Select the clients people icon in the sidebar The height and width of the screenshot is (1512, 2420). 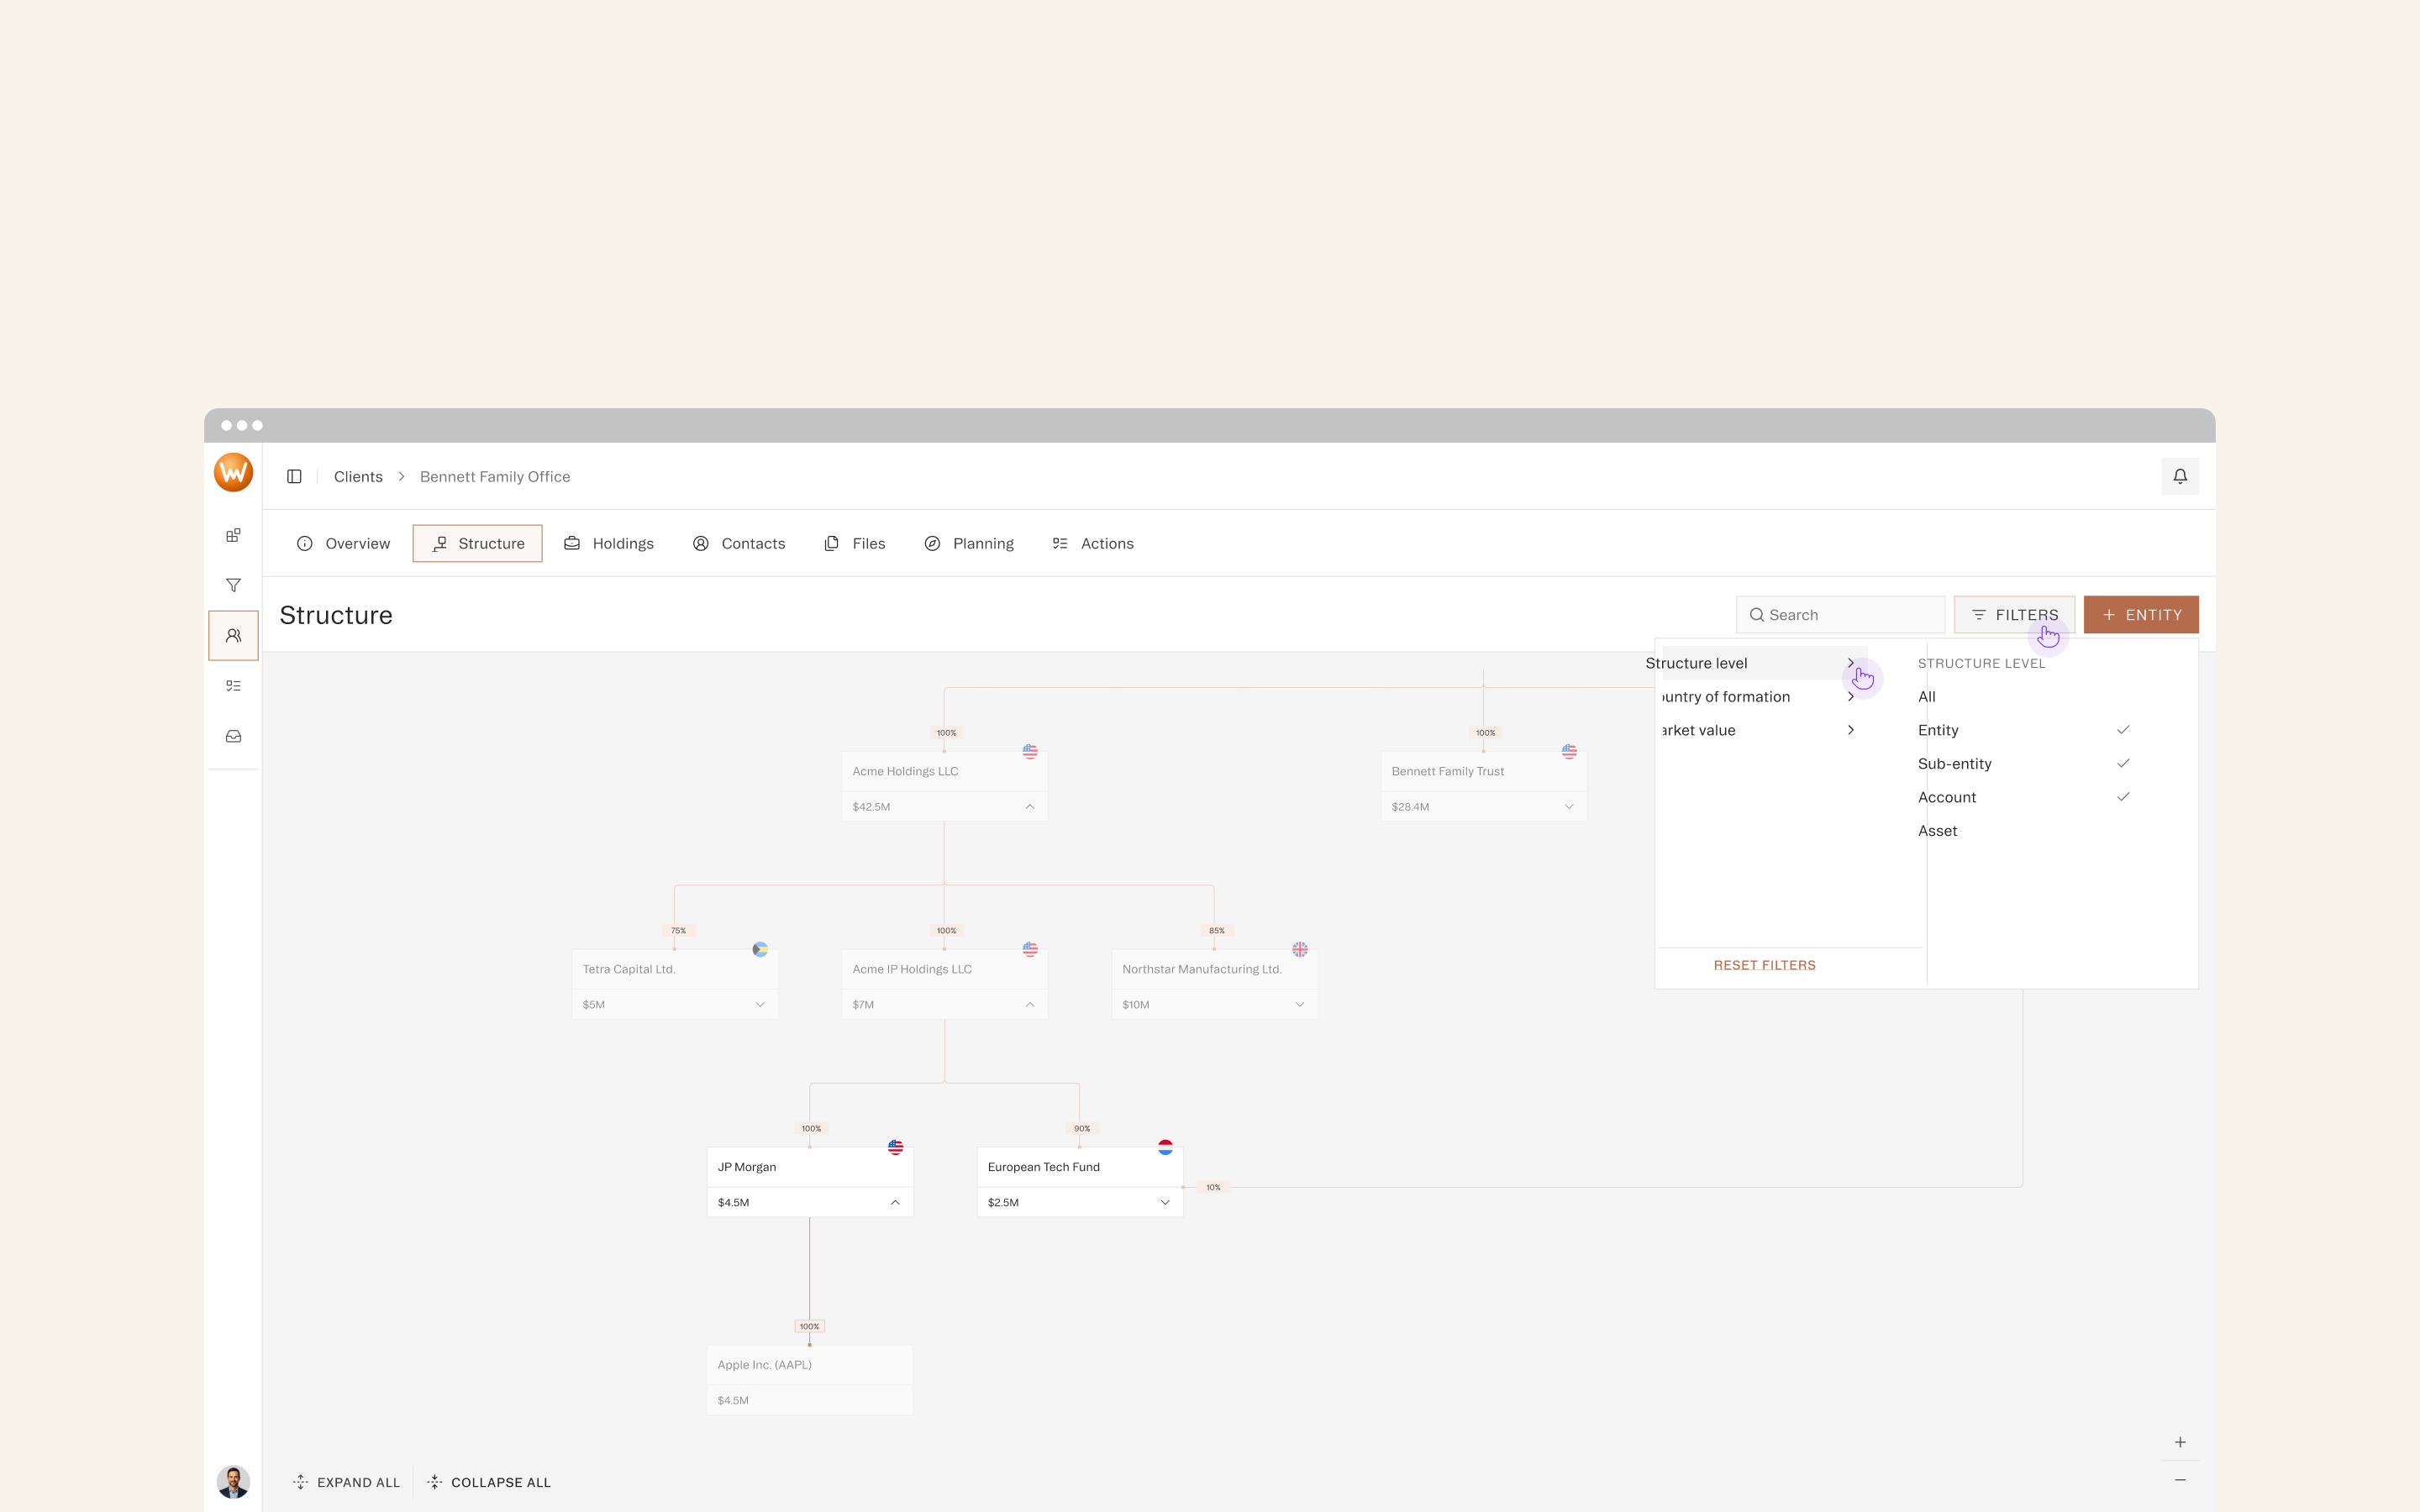(x=233, y=635)
